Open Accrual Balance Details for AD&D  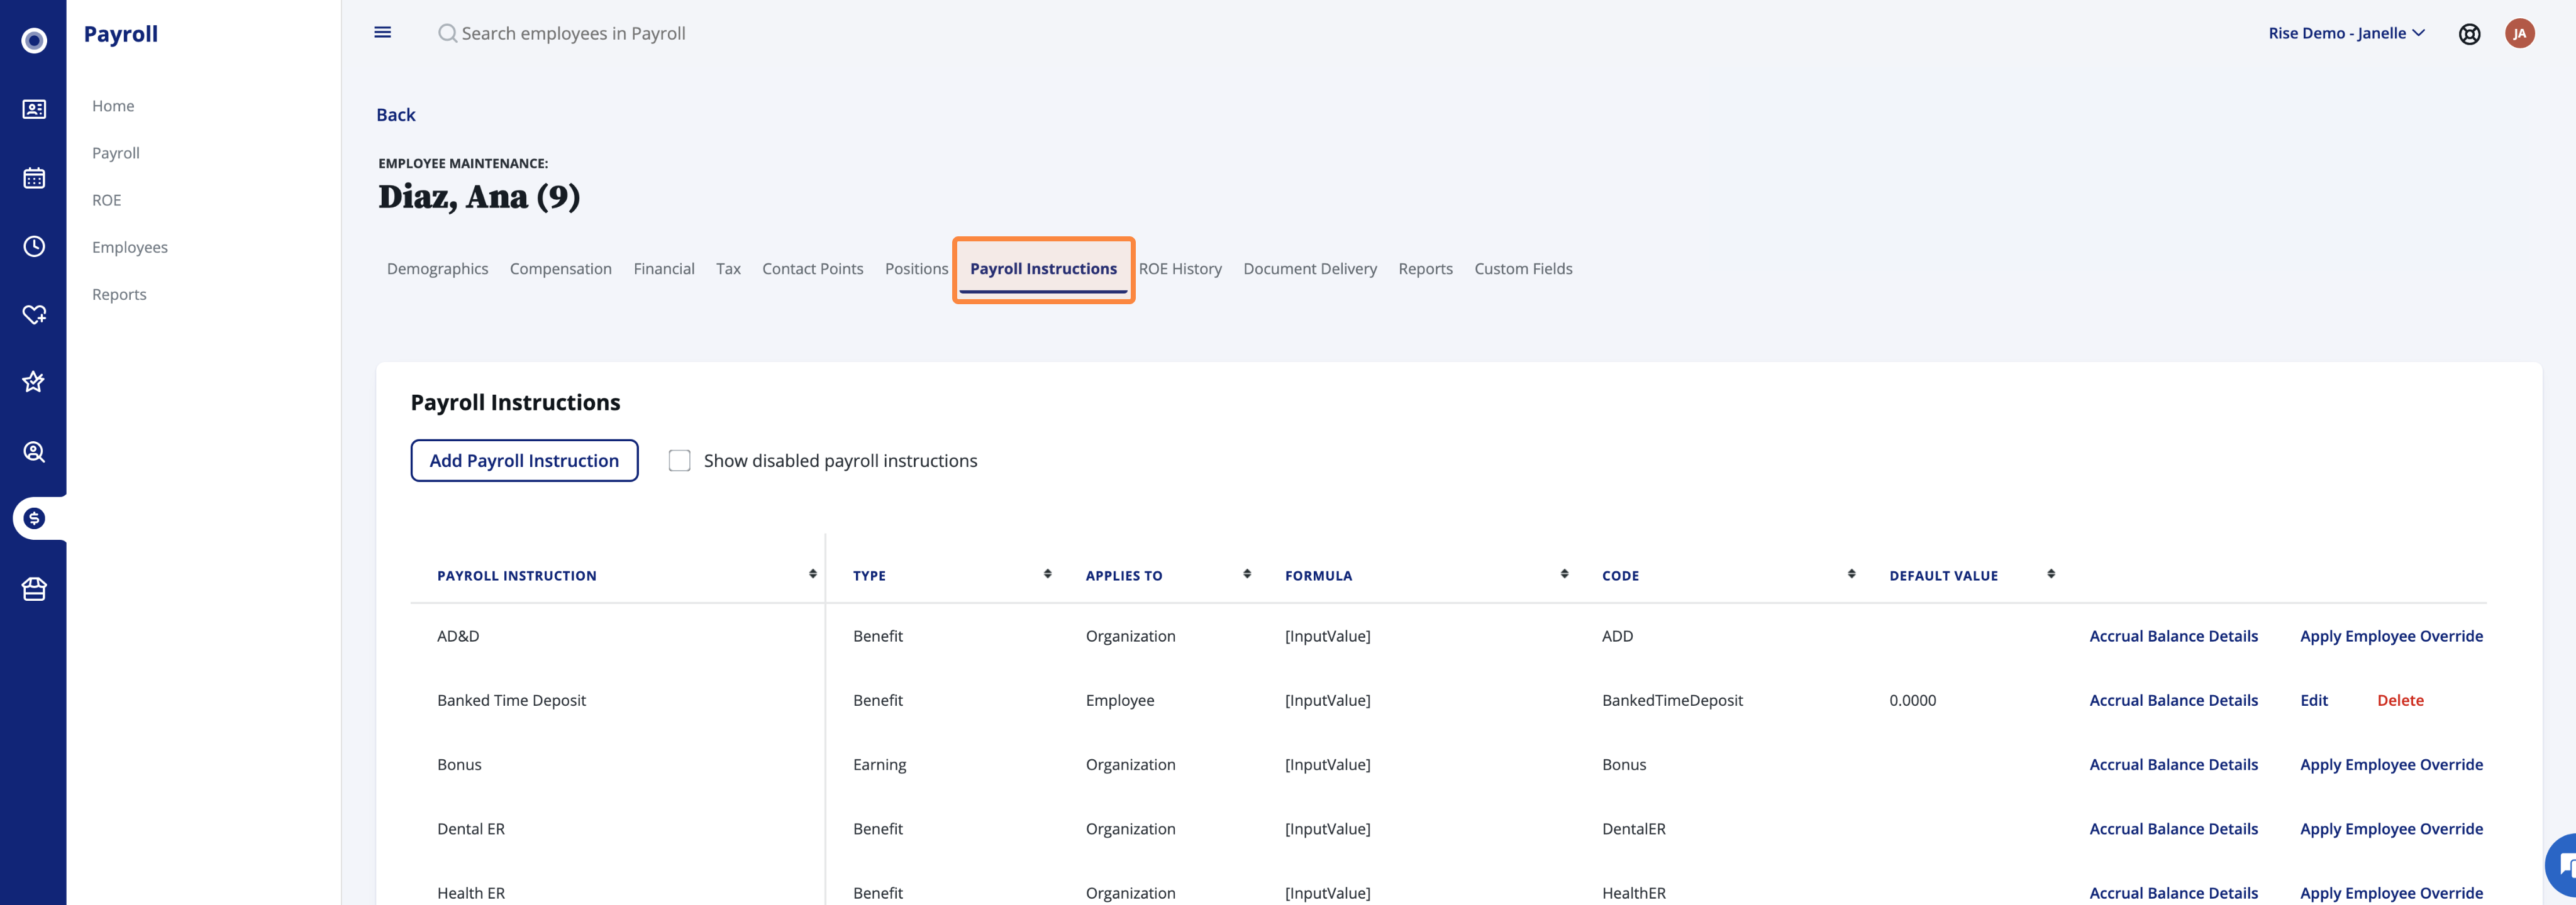2173,636
